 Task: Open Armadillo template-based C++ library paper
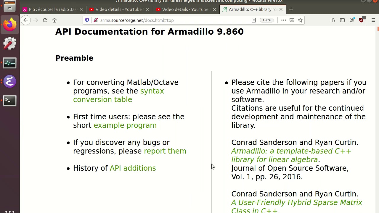click(x=291, y=155)
